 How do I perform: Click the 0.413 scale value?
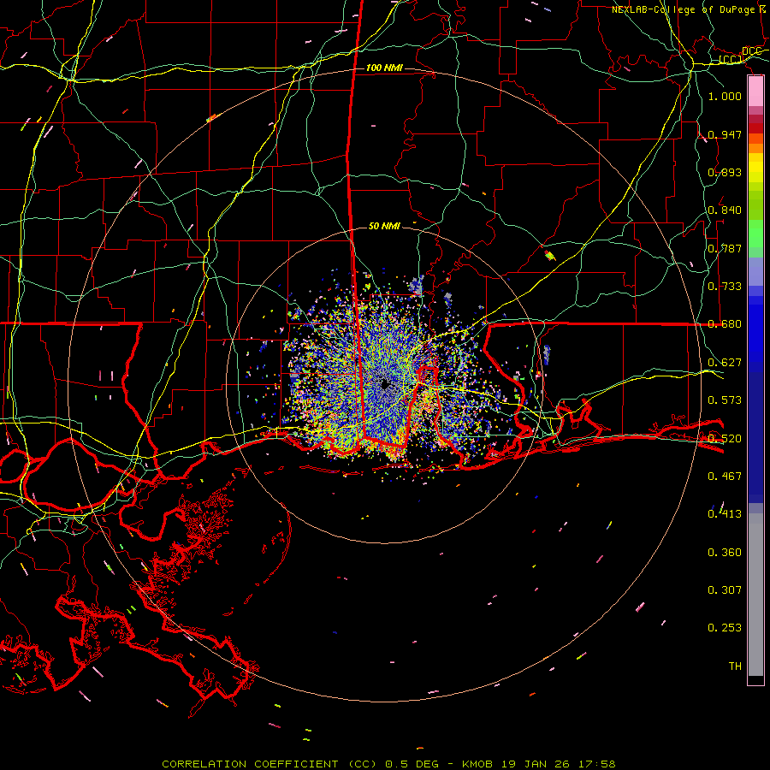point(725,514)
